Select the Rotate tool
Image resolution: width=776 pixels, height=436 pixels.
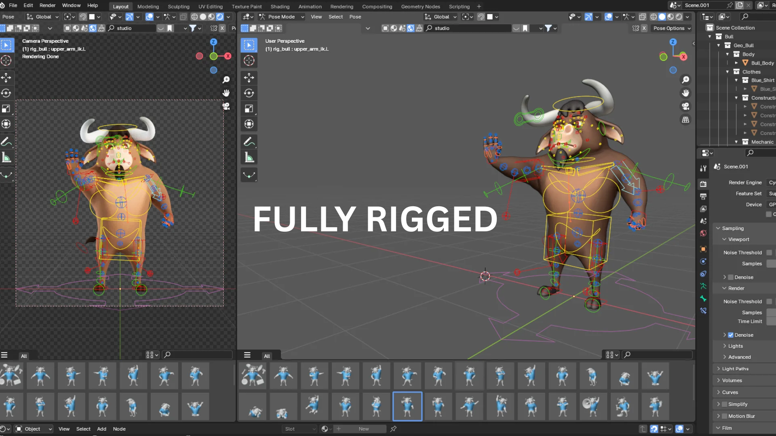pos(6,93)
